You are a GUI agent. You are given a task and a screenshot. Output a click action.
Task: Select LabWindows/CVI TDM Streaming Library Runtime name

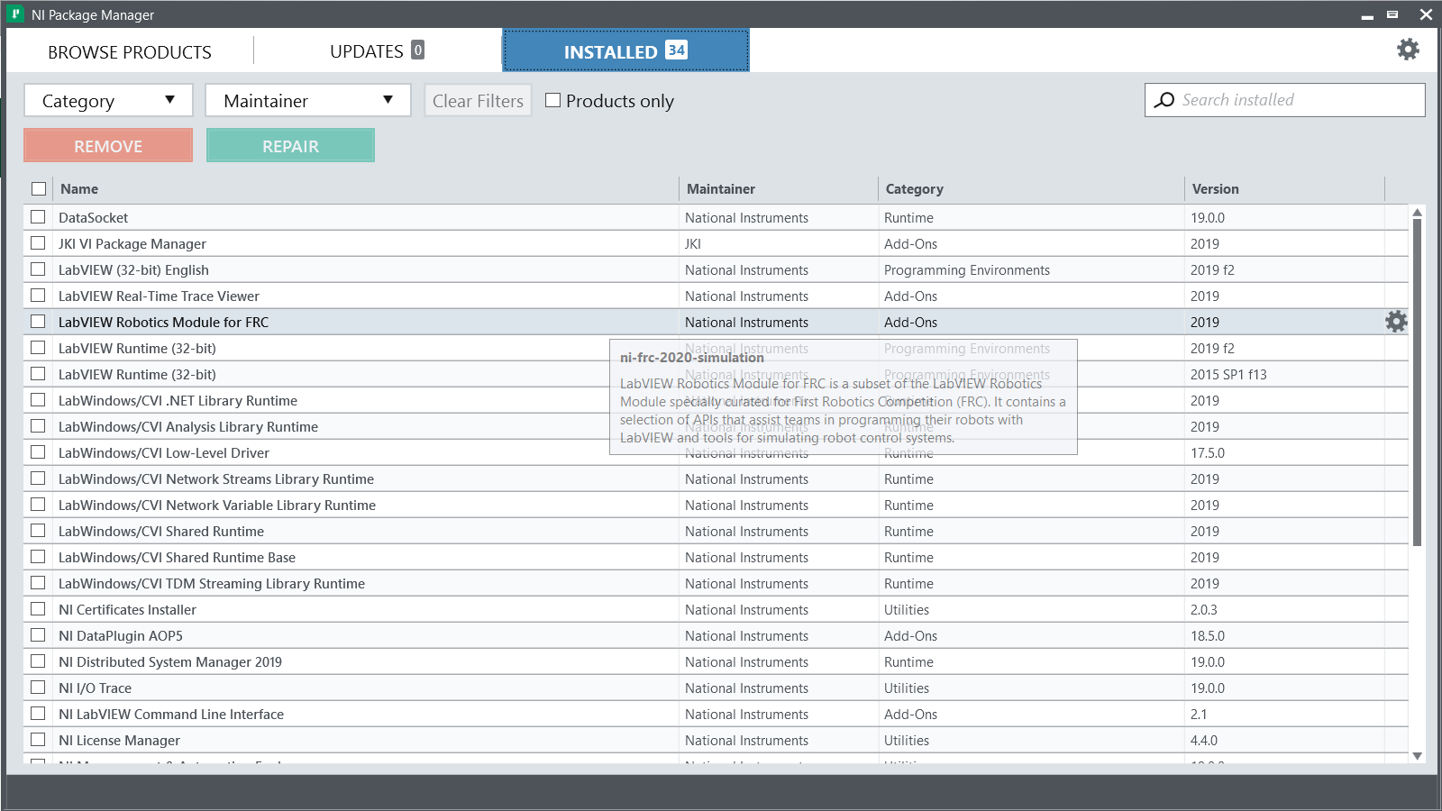click(x=212, y=584)
